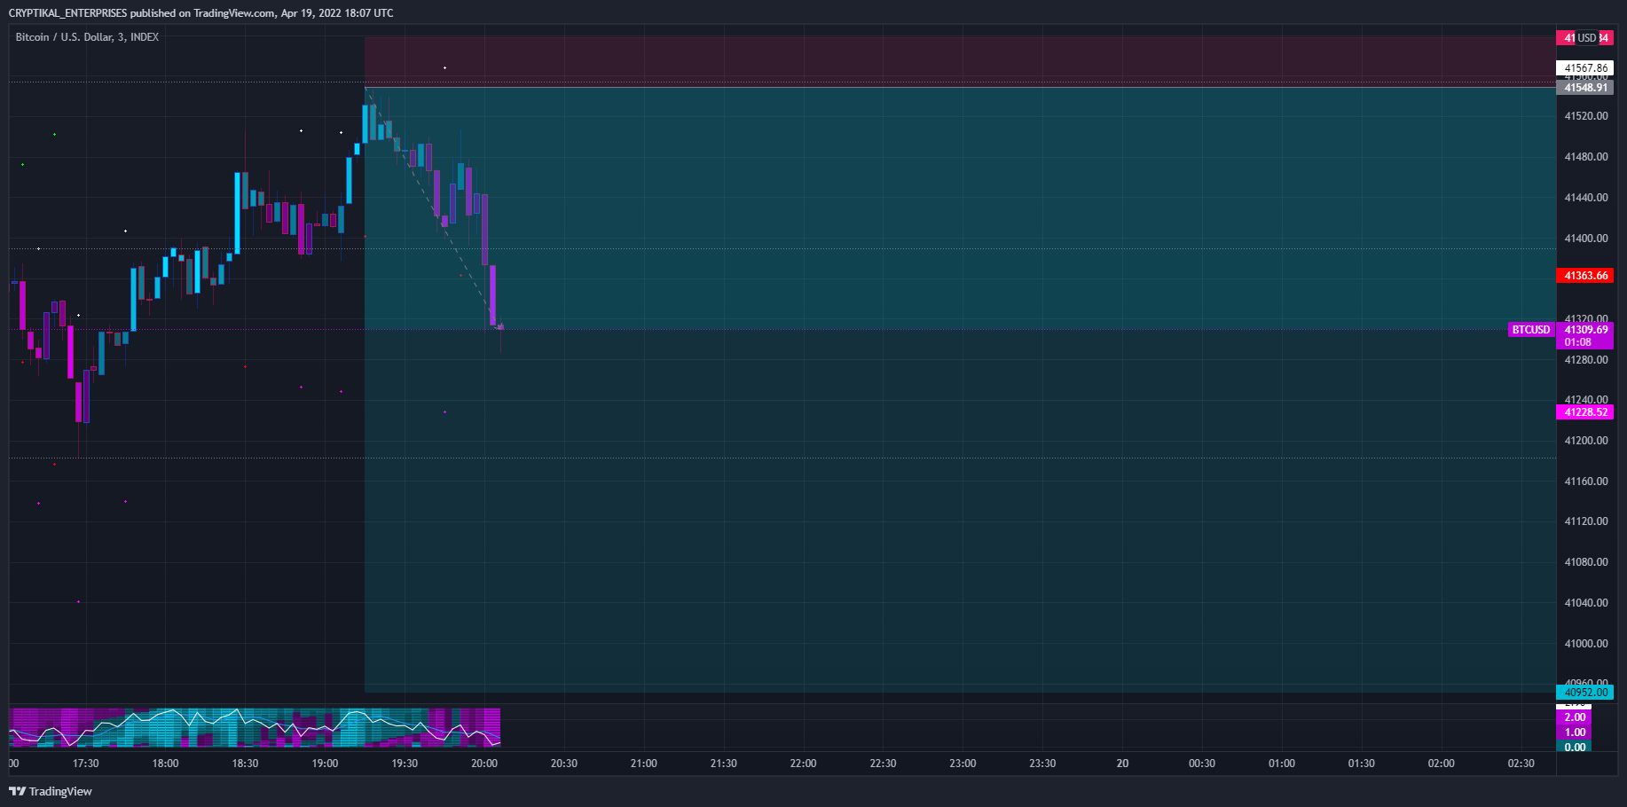Click the cyan 40952.00 target price label
The width and height of the screenshot is (1627, 807).
[x=1585, y=693]
